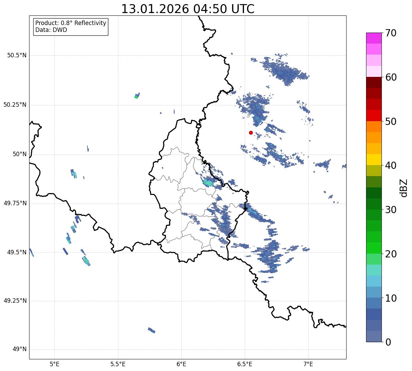Click the 50.25°N latitude label

pyautogui.click(x=15, y=105)
